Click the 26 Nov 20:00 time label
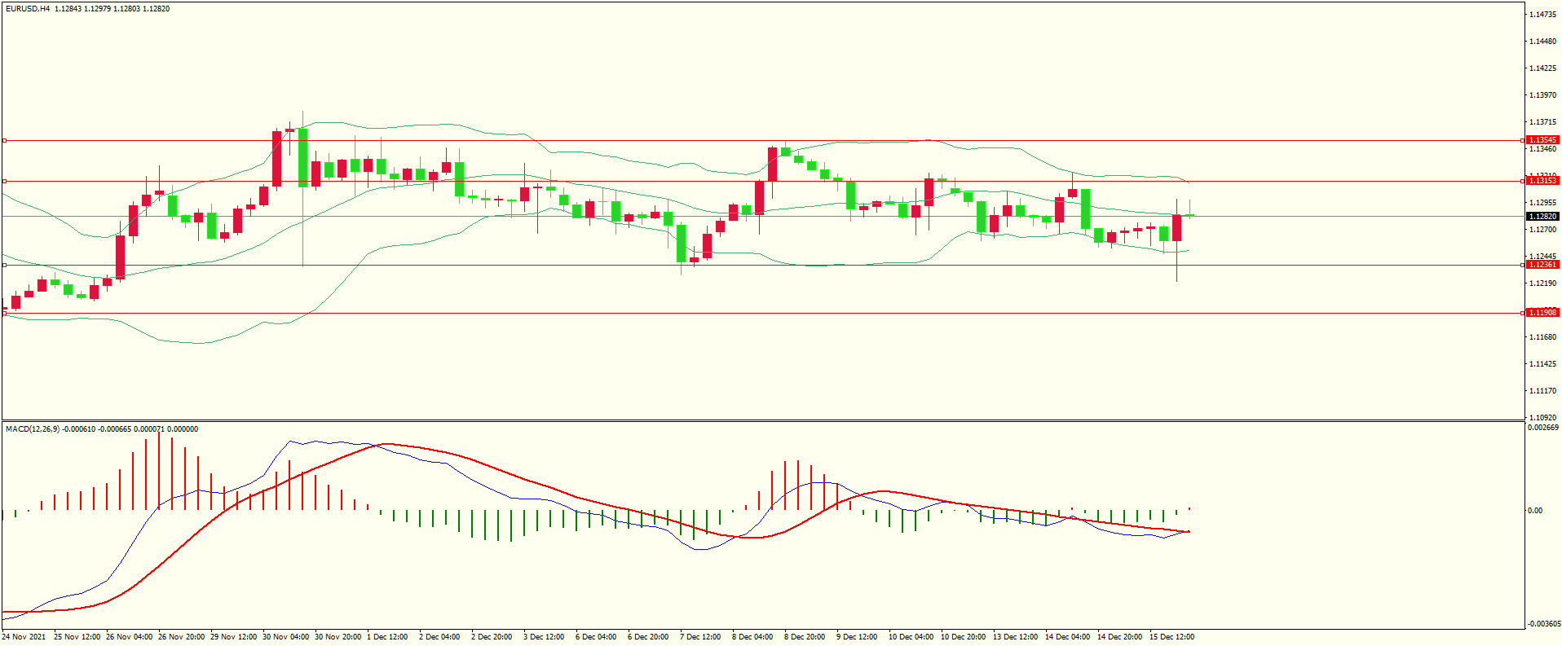The width and height of the screenshot is (1562, 646). click(x=181, y=637)
